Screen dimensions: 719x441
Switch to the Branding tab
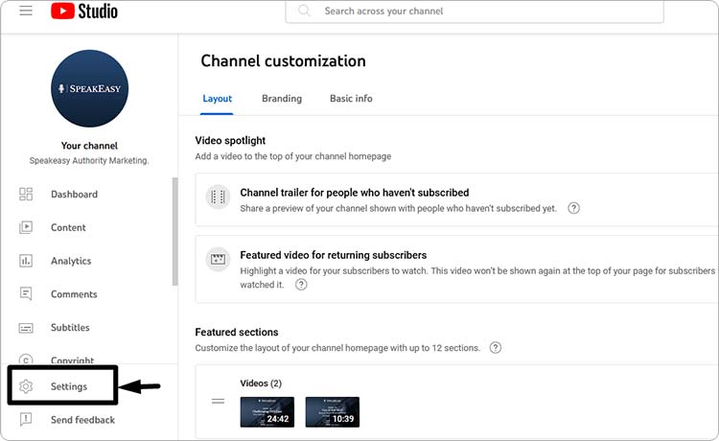pos(282,99)
